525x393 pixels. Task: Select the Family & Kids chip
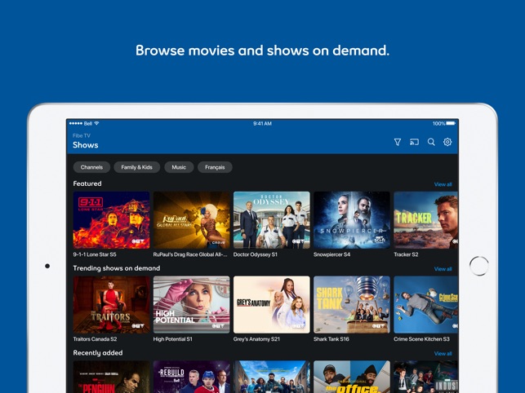point(136,167)
